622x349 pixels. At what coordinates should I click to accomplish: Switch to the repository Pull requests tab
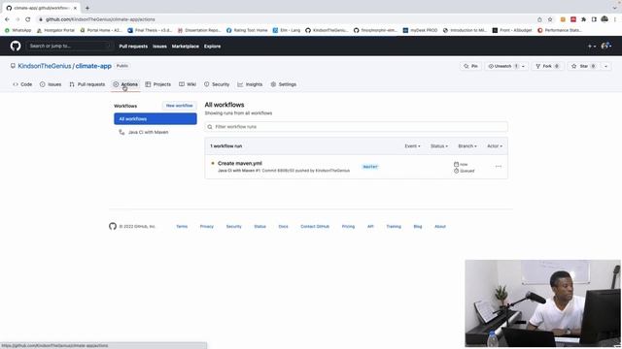(86, 84)
